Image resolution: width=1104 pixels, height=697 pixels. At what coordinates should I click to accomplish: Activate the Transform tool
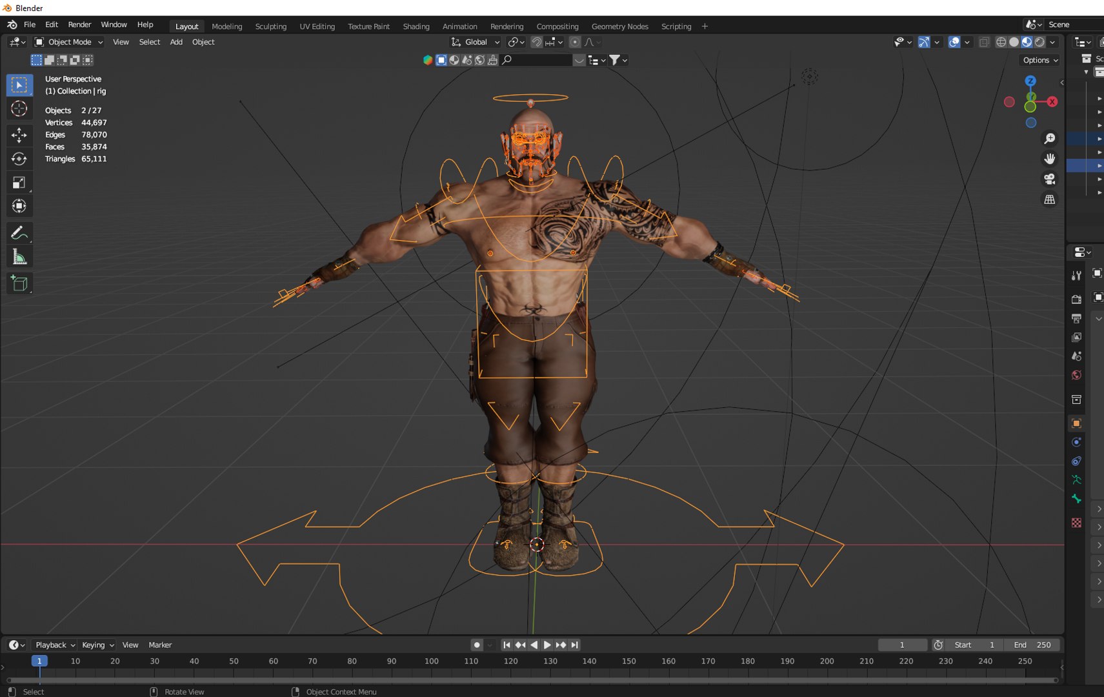click(x=19, y=207)
